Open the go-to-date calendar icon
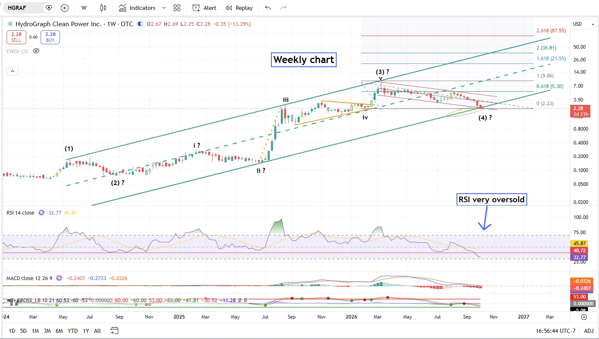The height and width of the screenshot is (339, 599). click(x=115, y=330)
